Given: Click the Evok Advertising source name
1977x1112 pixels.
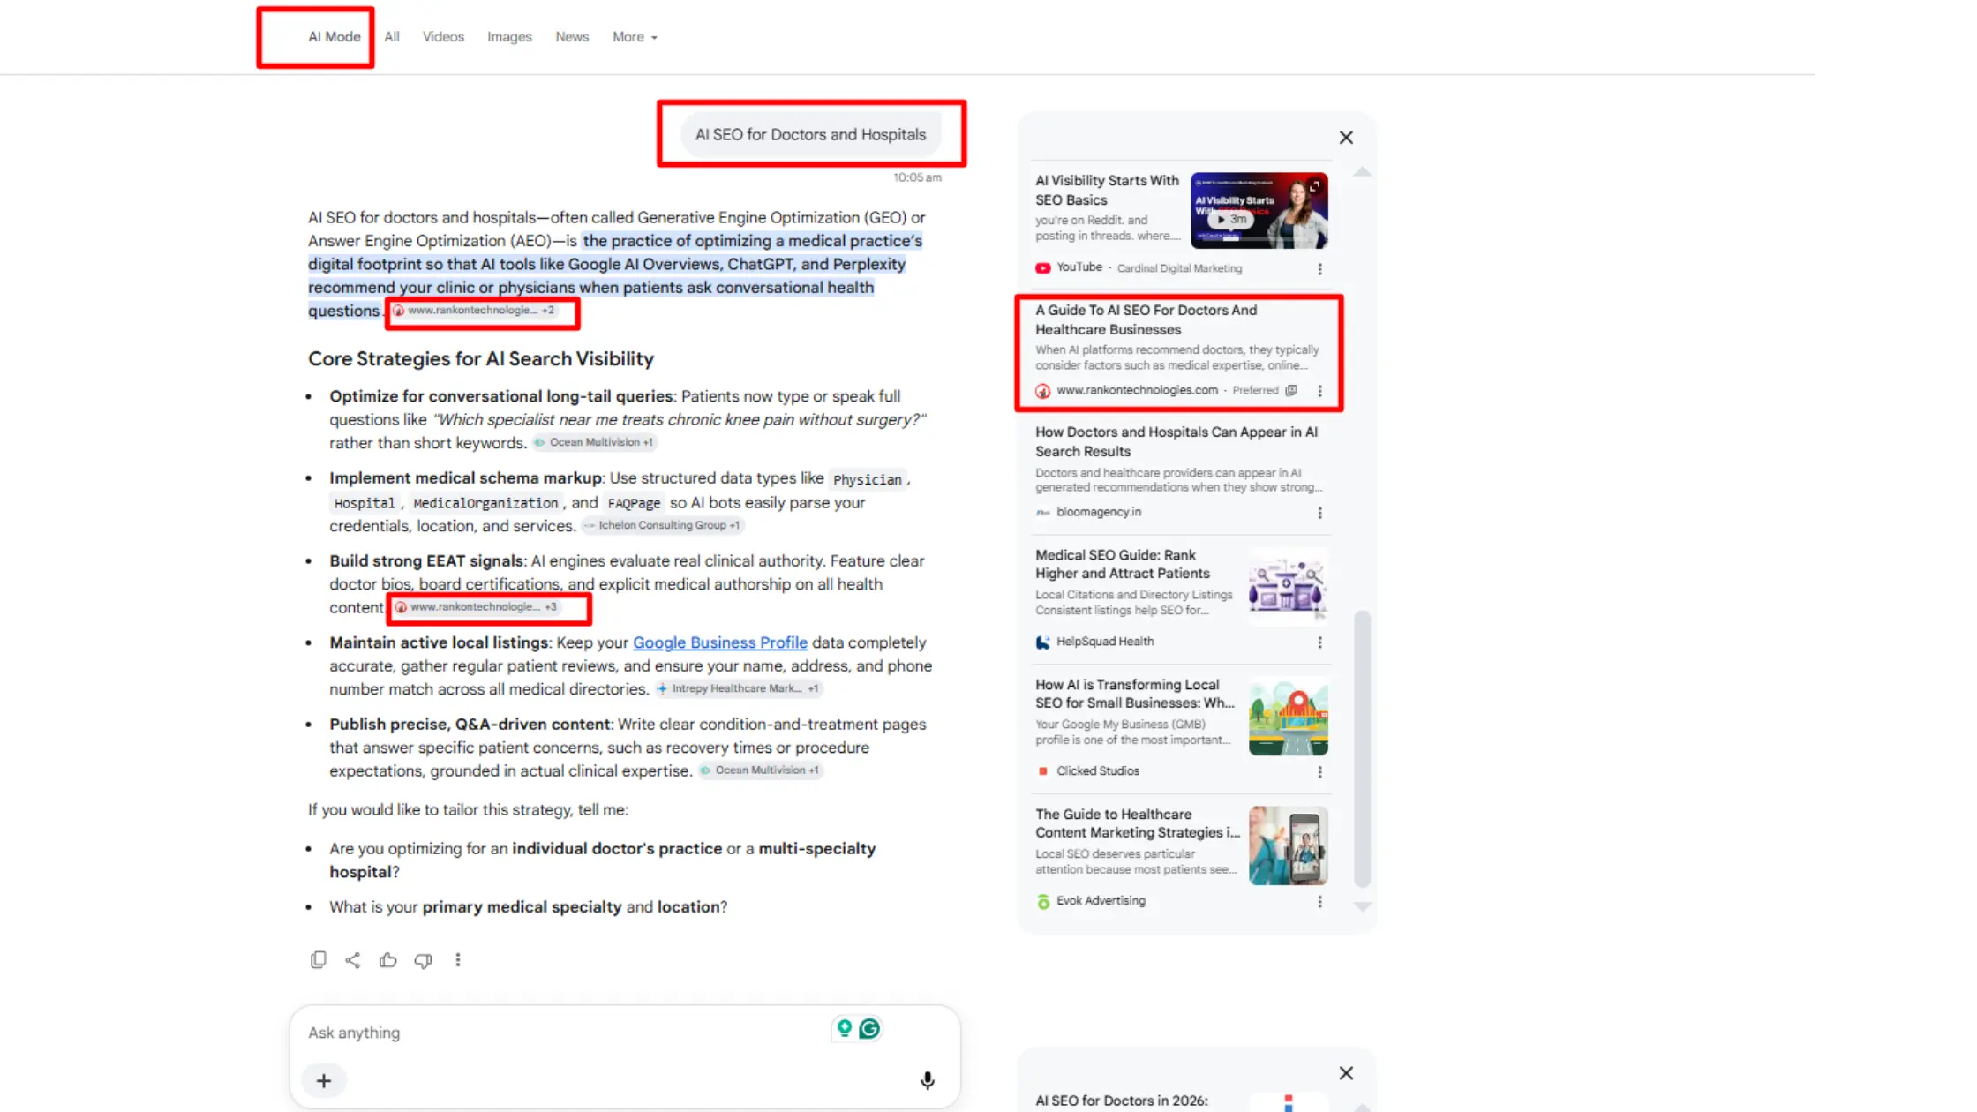Looking at the screenshot, I should [1101, 901].
